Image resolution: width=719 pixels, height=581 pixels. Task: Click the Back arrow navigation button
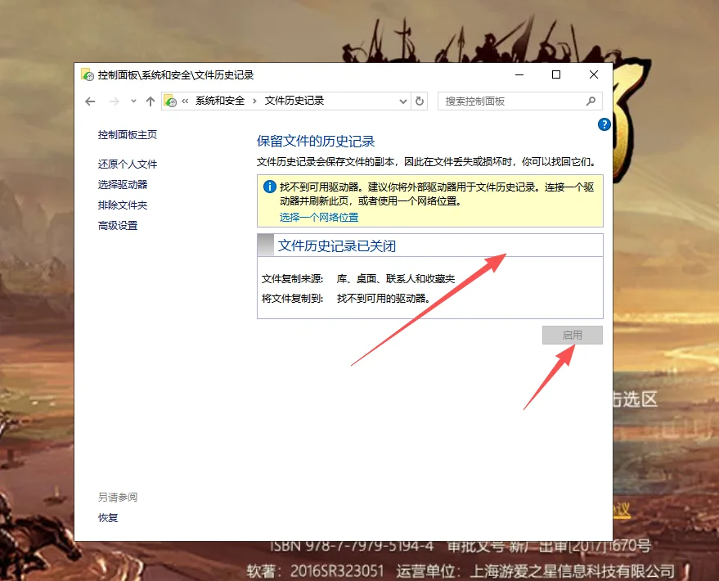(90, 101)
